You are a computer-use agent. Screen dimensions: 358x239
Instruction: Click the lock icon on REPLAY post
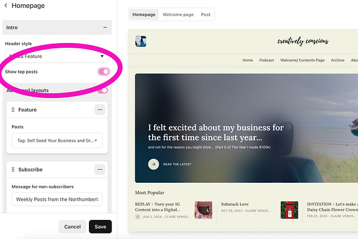click(x=138, y=216)
